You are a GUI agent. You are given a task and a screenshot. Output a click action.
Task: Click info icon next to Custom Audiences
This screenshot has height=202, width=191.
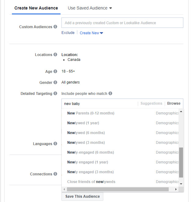pos(55,27)
